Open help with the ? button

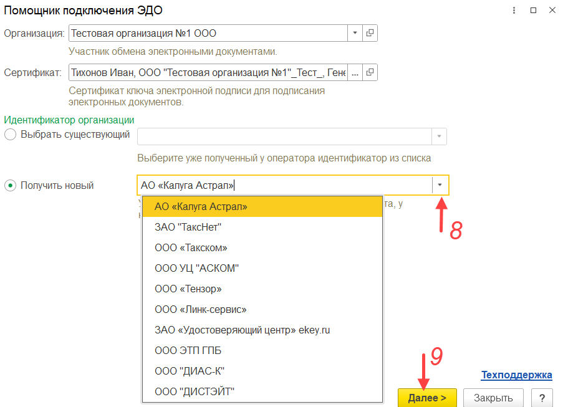tap(542, 398)
